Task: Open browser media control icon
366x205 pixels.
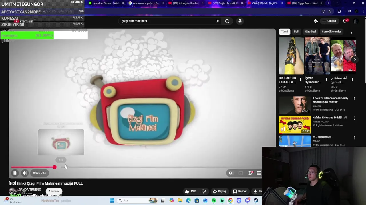Action: [349, 11]
